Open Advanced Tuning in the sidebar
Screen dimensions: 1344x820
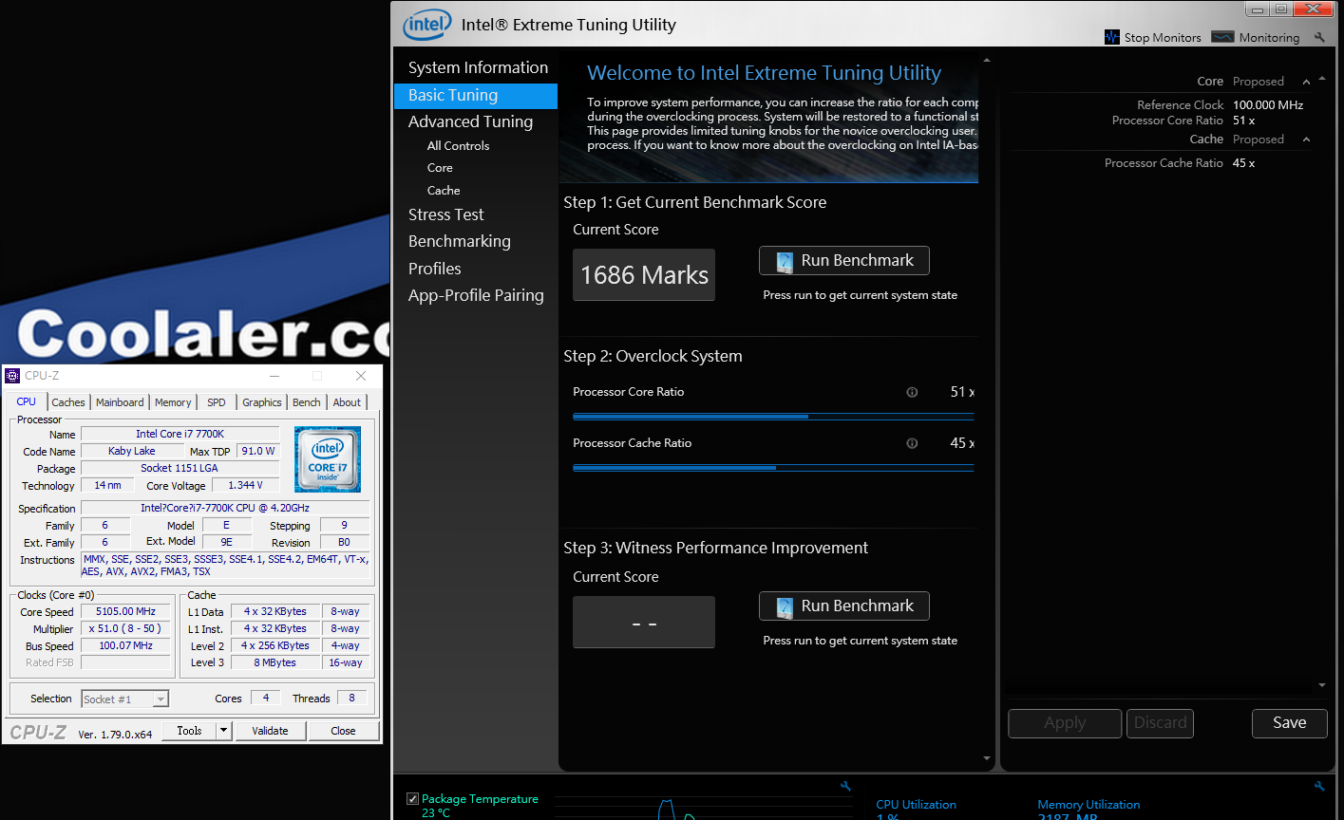[470, 121]
